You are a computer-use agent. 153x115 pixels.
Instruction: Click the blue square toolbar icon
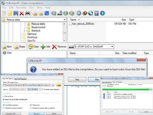coord(47,13)
